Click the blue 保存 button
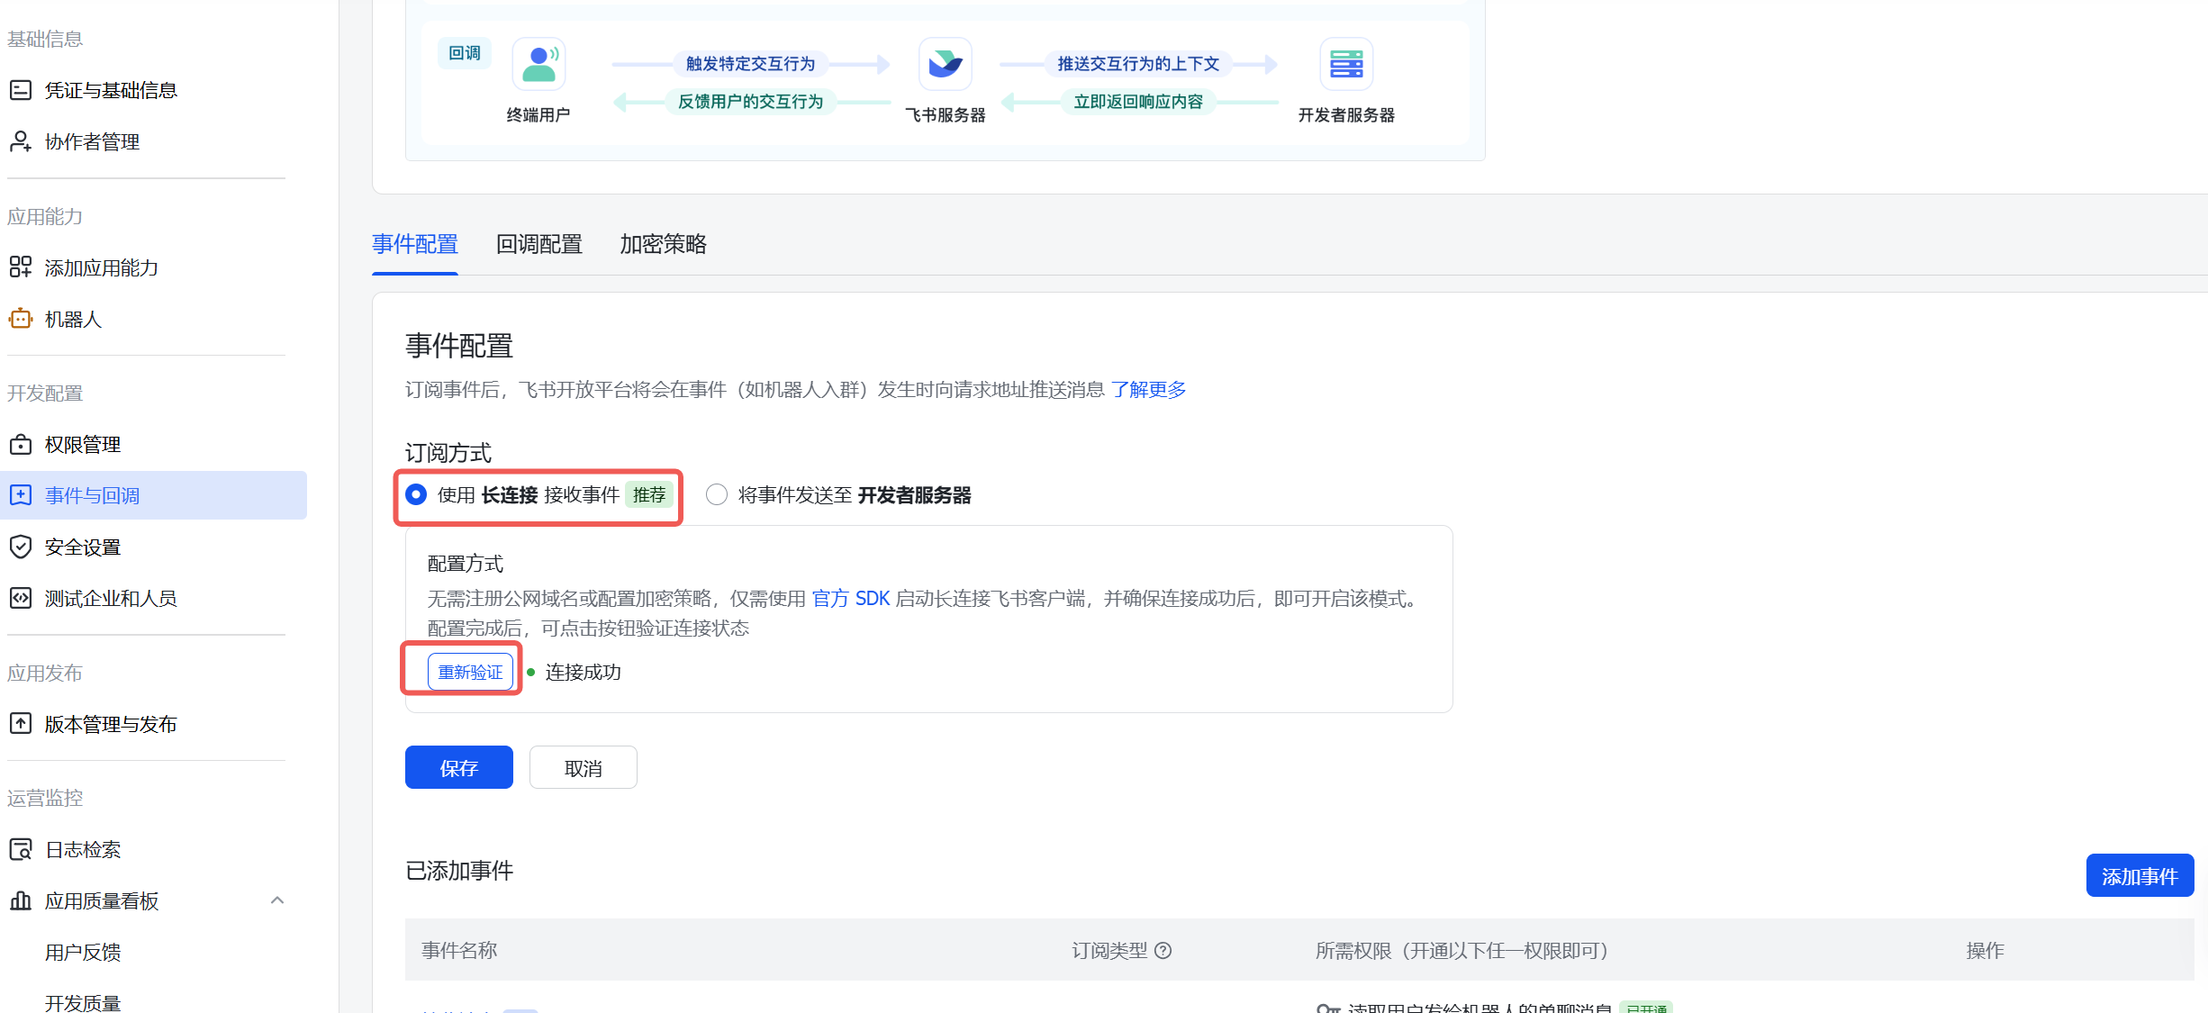Screen dimensions: 2208x1013 (x=459, y=767)
